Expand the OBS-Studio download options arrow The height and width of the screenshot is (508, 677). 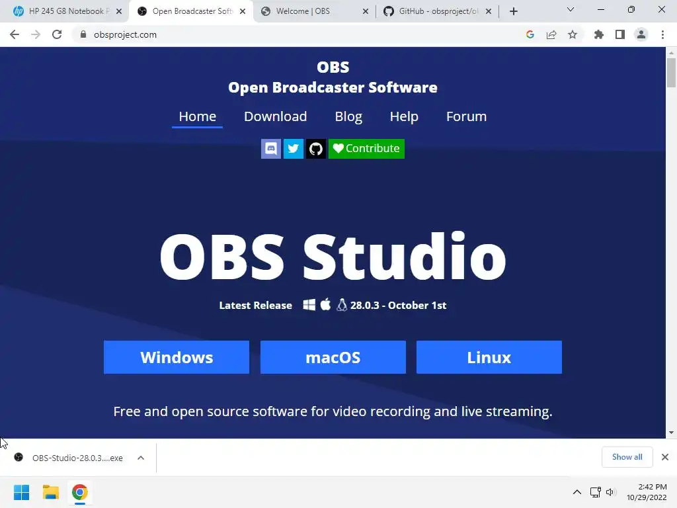[x=141, y=458]
